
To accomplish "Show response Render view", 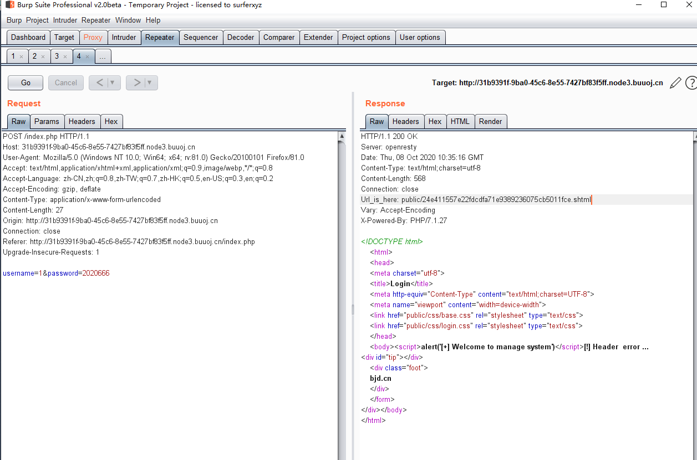I will click(x=491, y=122).
